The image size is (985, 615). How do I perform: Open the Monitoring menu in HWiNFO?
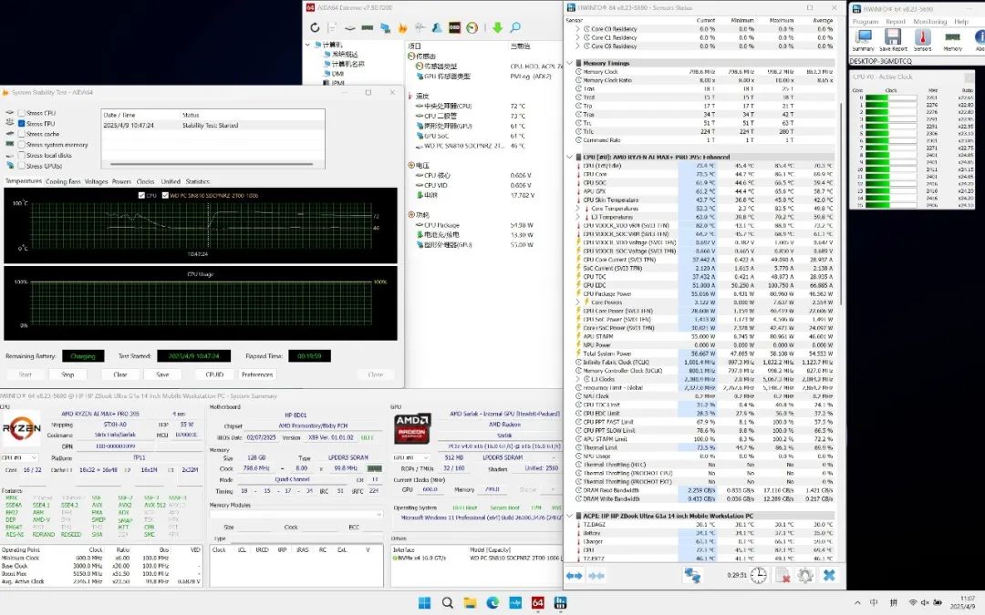click(x=929, y=21)
